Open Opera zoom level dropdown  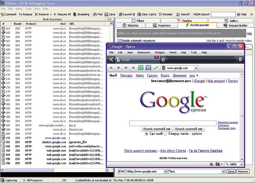[x=241, y=164]
